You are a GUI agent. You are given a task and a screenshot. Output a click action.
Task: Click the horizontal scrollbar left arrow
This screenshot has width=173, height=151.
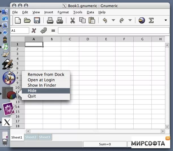click(x=28, y=131)
